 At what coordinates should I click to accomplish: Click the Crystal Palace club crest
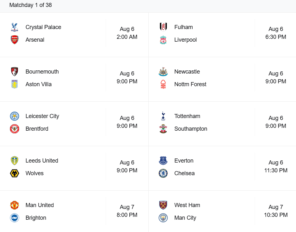[15, 27]
